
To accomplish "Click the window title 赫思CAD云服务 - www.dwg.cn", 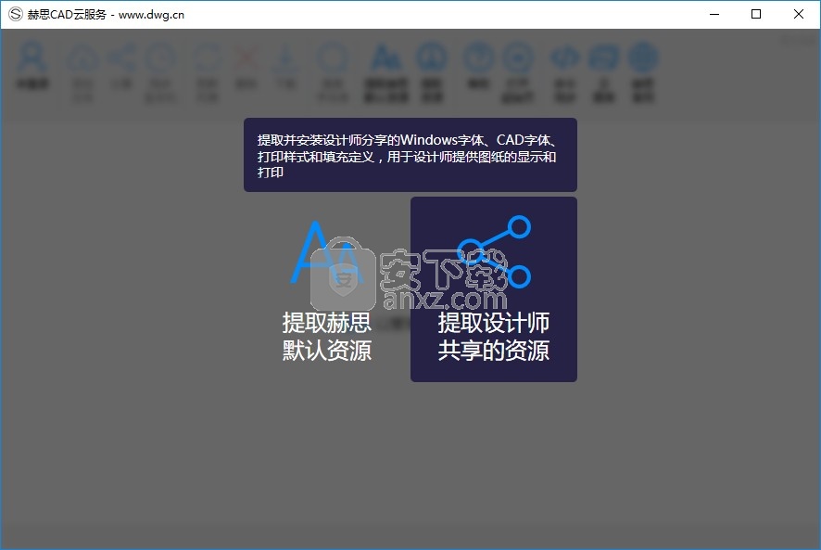I will tap(106, 15).
